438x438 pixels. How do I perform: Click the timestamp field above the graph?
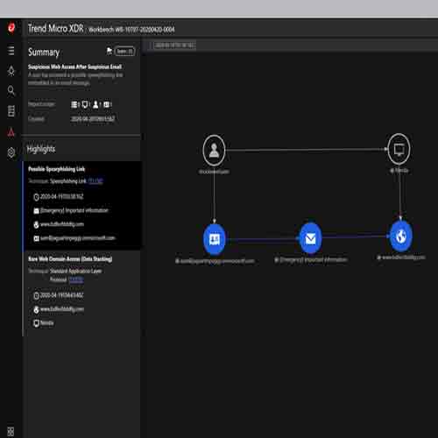pos(174,46)
